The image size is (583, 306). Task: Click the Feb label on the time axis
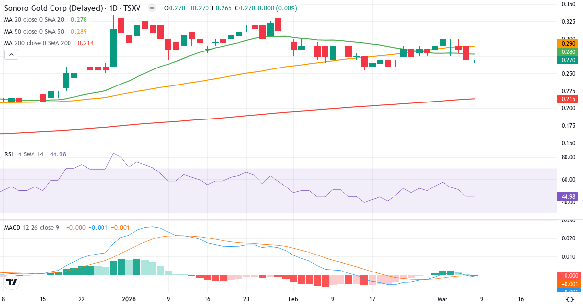click(x=293, y=299)
